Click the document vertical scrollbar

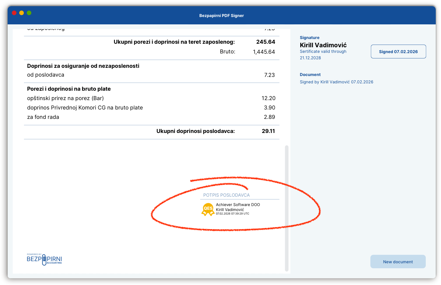[x=287, y=208]
